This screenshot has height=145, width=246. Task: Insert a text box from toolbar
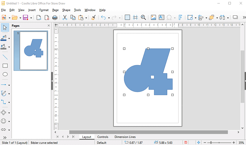tap(161, 18)
